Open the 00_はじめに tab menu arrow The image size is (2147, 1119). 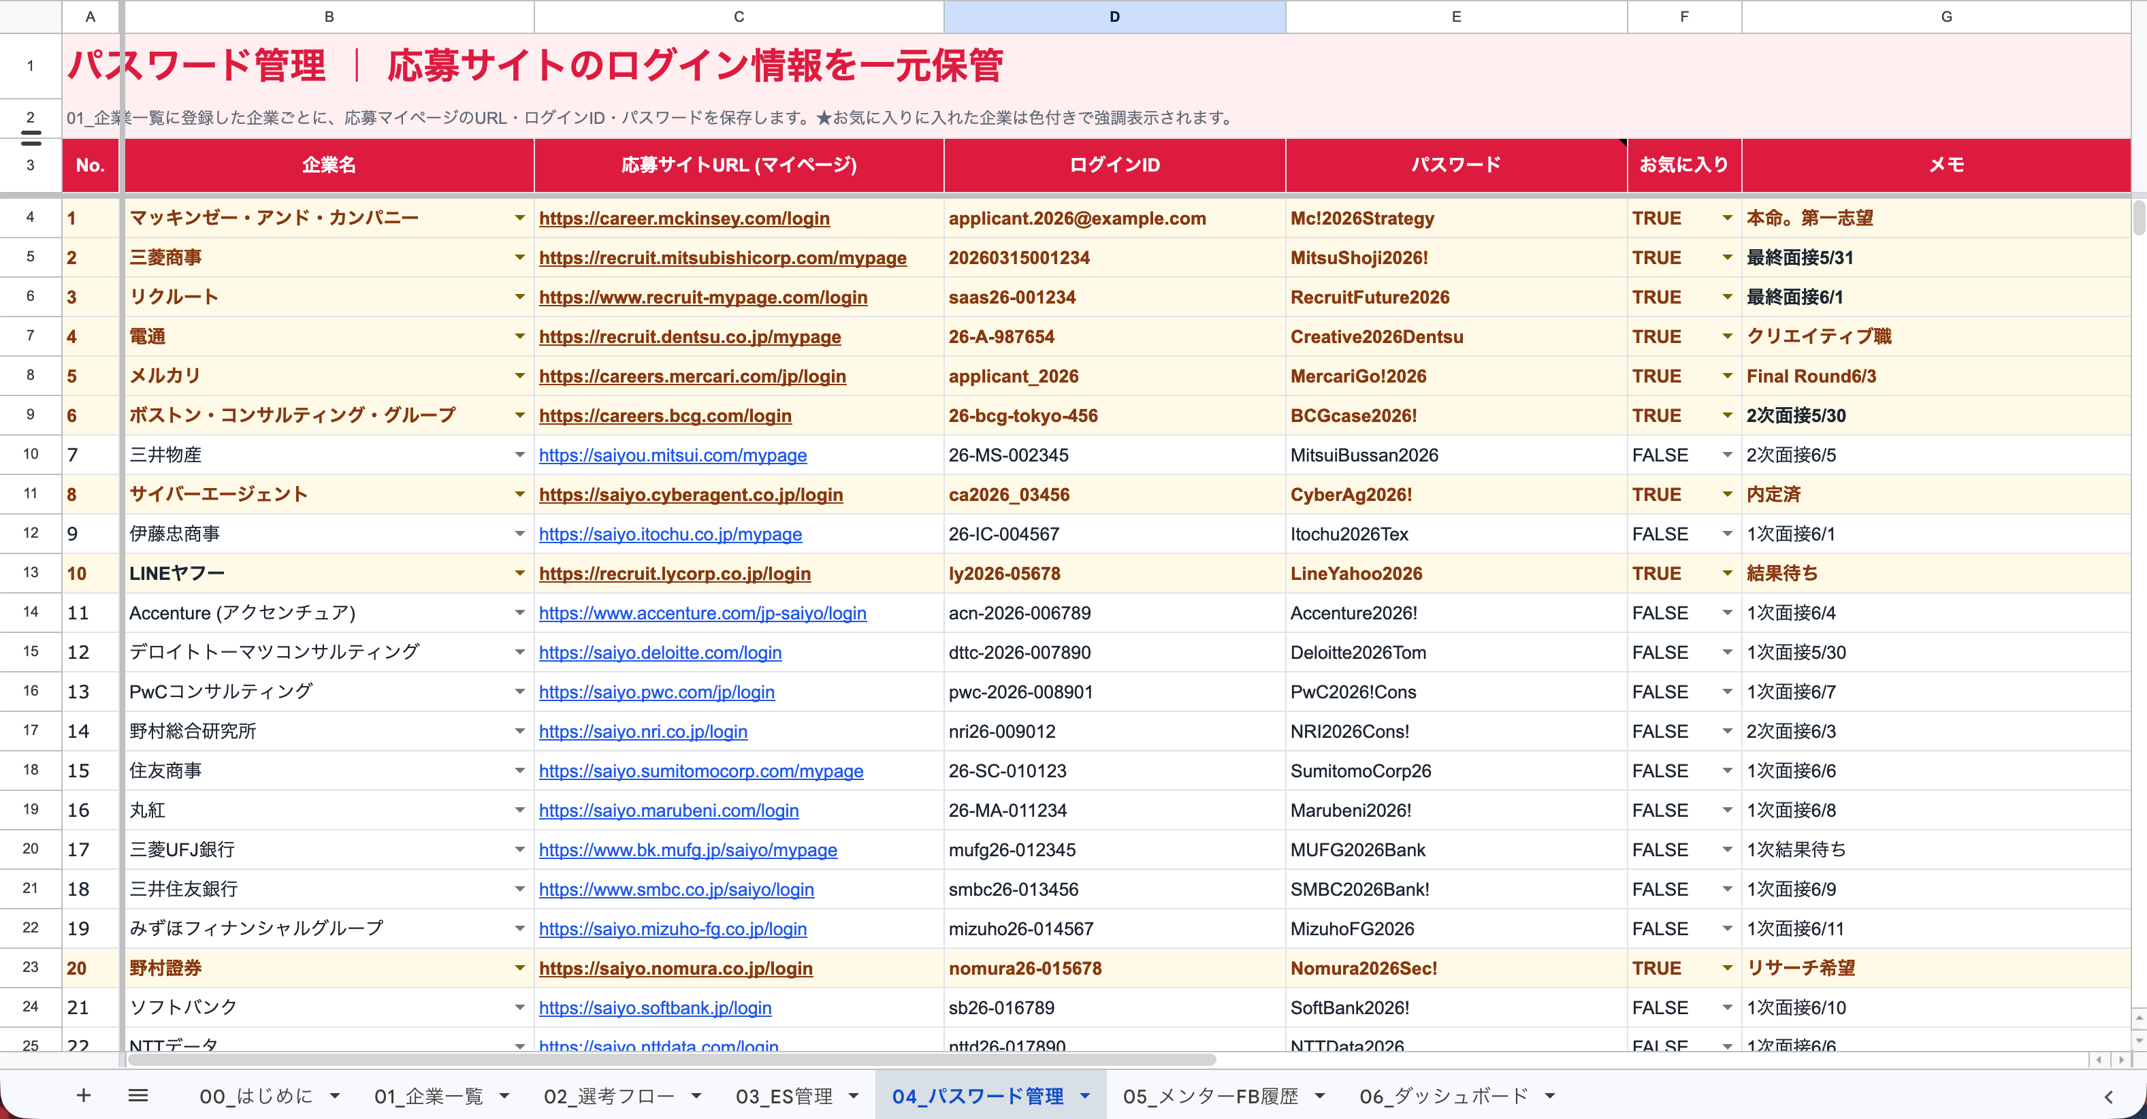(335, 1097)
